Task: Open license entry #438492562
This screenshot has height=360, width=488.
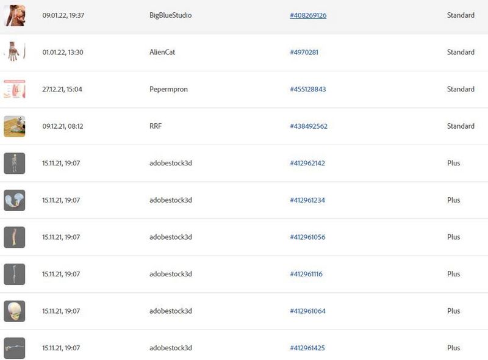Action: point(309,126)
